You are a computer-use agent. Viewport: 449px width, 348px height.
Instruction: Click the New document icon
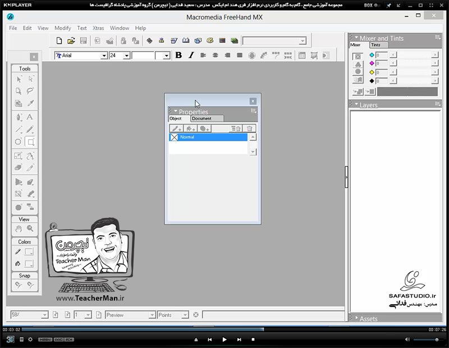[59, 40]
